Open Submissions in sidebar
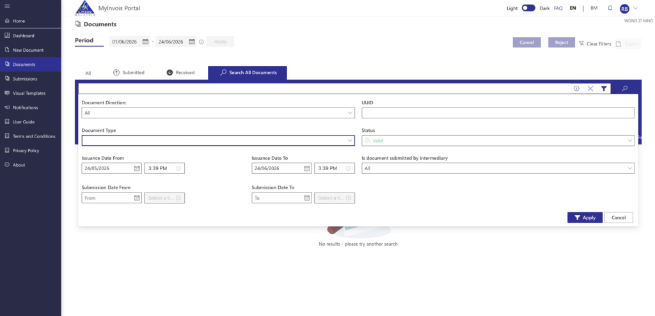This screenshot has width=655, height=316. pyautogui.click(x=31, y=79)
